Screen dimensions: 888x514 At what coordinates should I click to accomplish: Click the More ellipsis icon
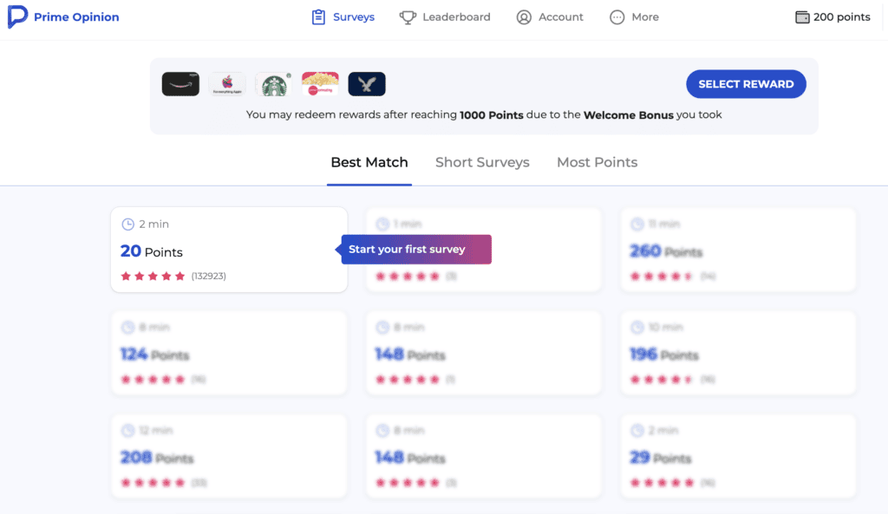[617, 17]
